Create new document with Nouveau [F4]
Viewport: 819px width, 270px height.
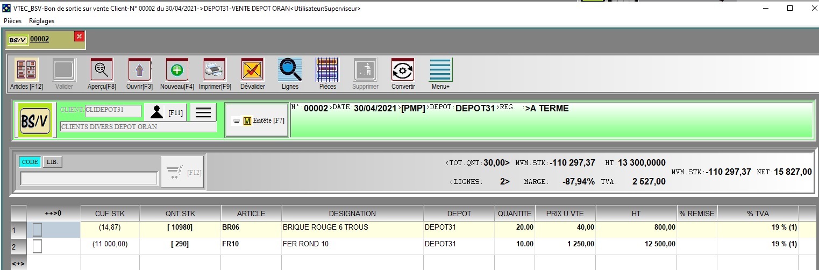[x=177, y=69]
